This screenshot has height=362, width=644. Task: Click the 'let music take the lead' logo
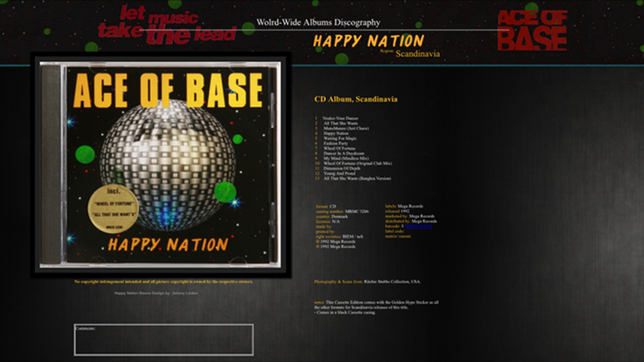coord(167,23)
